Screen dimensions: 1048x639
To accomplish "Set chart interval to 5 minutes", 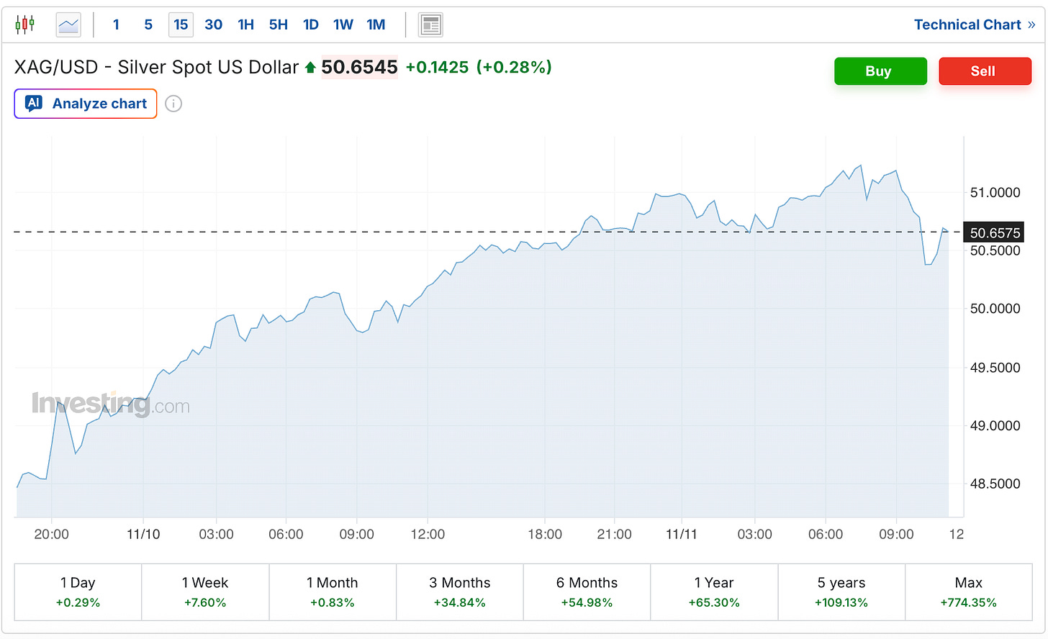I will tap(148, 24).
